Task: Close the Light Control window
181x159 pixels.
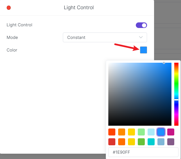Action: tap(9, 8)
